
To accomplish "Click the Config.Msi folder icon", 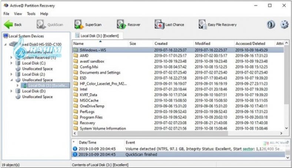I will tap(76, 67).
